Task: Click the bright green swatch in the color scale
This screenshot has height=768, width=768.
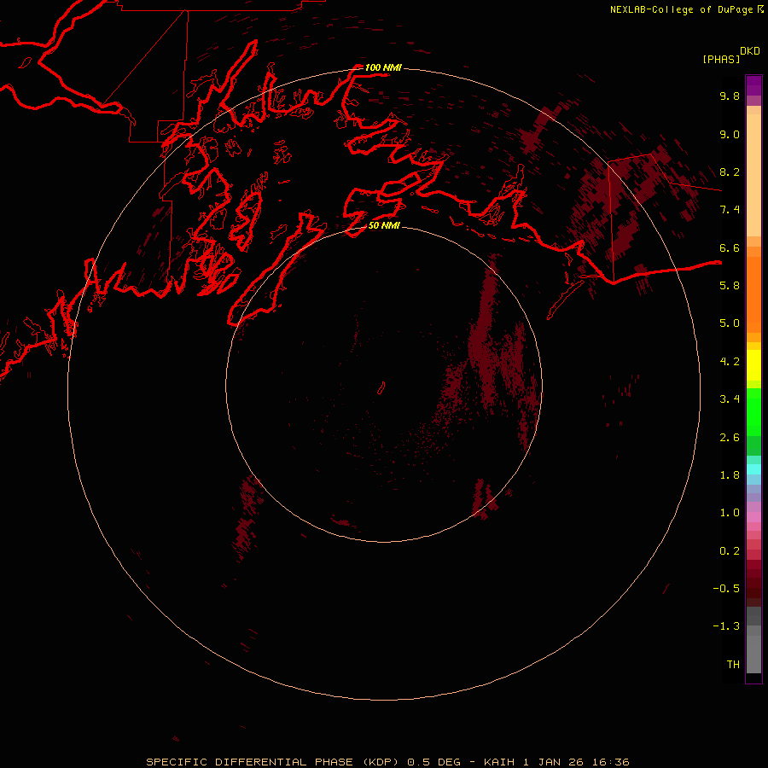Action: click(x=753, y=412)
